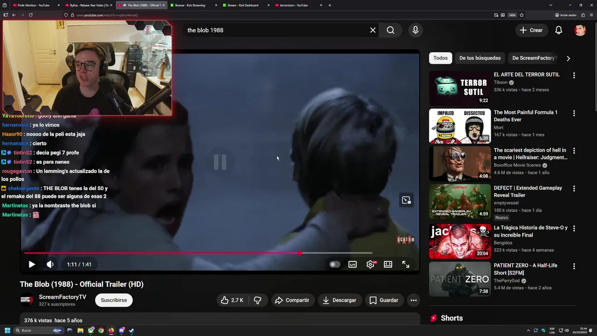Image resolution: width=597 pixels, height=336 pixels.
Task: Reload the page with the refresh icon
Action: [31, 15]
